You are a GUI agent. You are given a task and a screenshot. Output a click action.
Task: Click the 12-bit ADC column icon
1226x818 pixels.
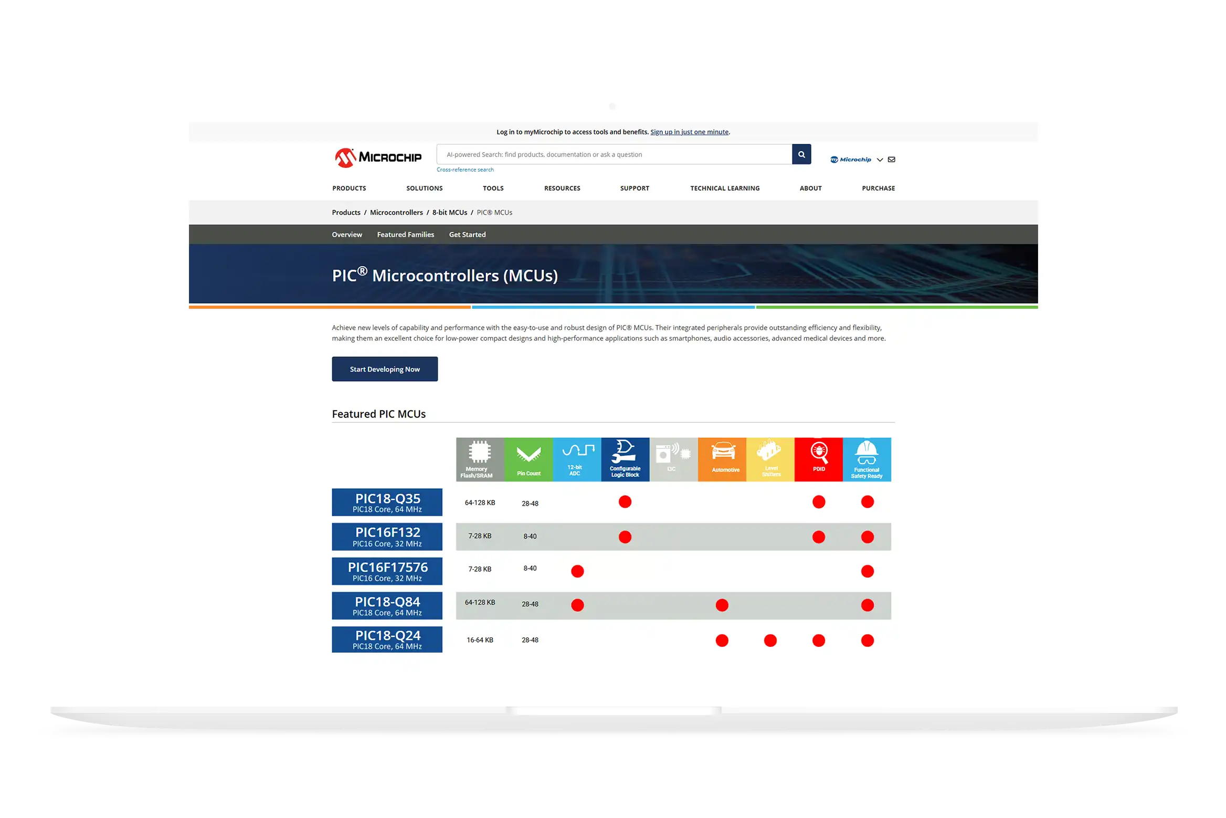[577, 459]
